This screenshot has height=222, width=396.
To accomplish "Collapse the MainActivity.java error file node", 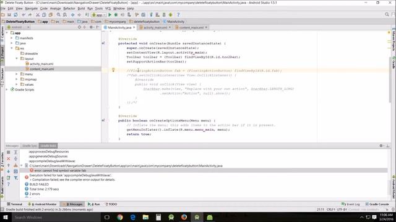I will [22, 166].
